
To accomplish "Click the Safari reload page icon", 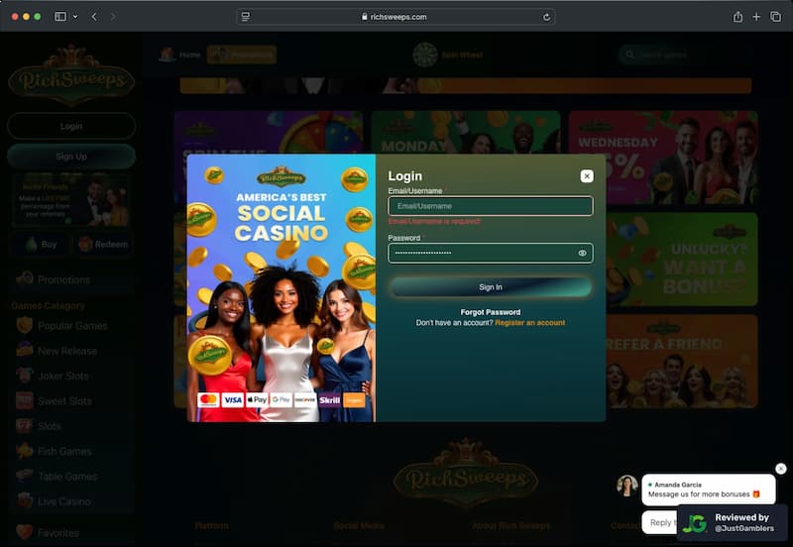I will coord(546,17).
